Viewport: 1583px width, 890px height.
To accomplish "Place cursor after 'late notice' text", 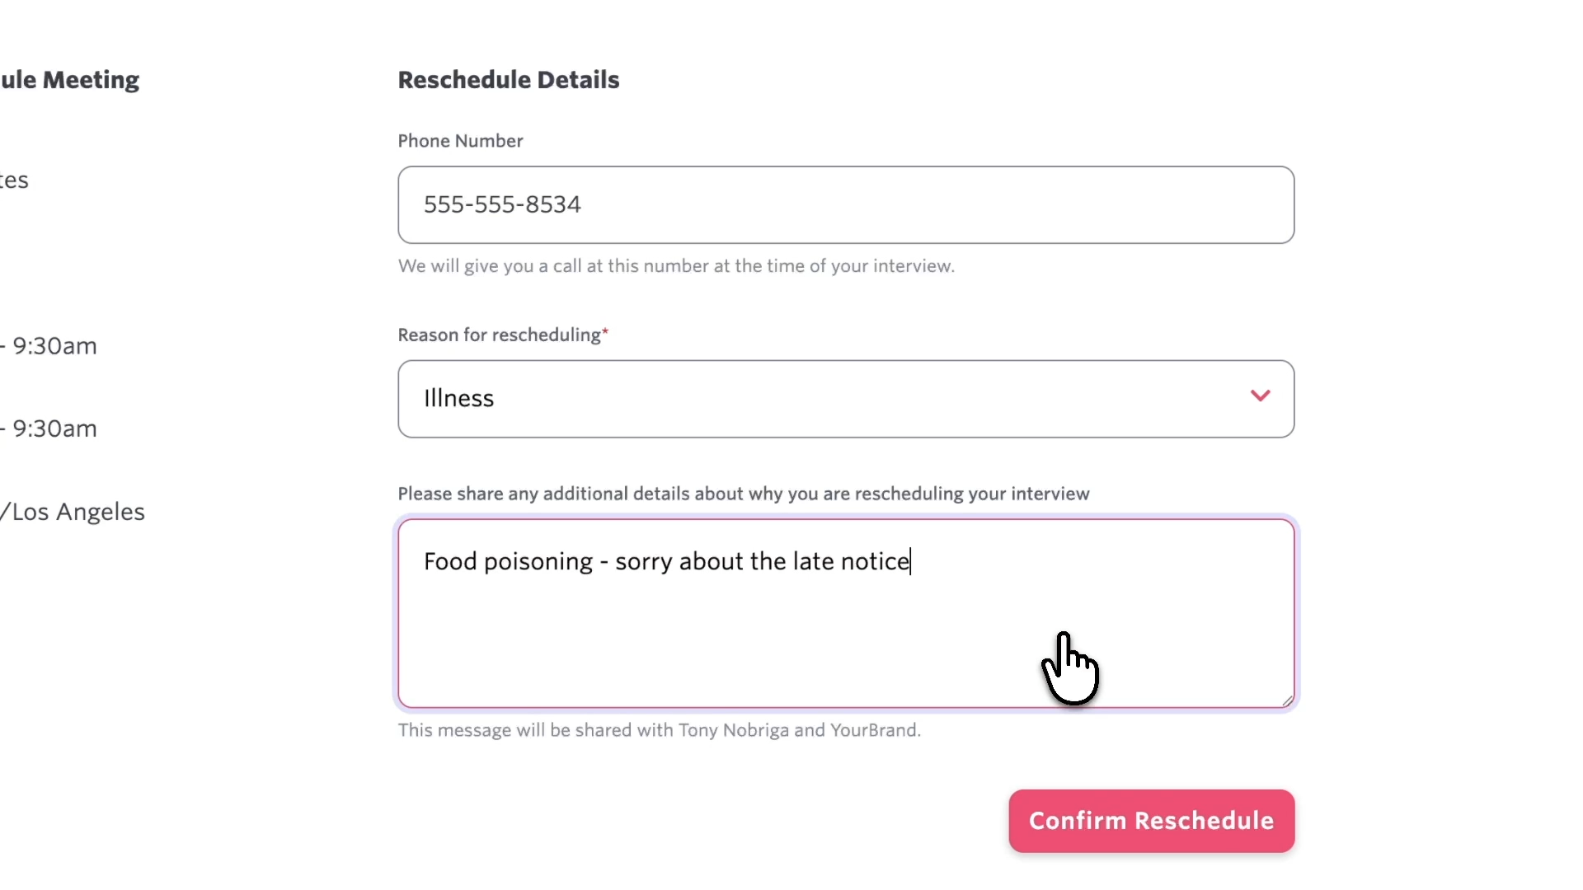I will point(910,562).
